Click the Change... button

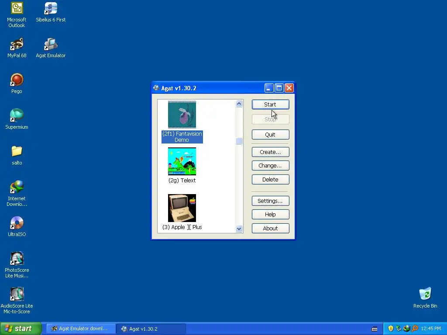pos(270,165)
